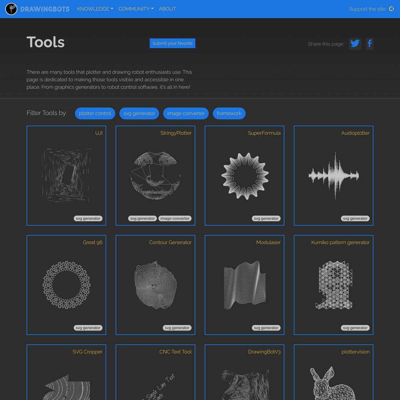Click the DrawingBotV3 preview image
Screen dimensions: 400x400
[245, 385]
